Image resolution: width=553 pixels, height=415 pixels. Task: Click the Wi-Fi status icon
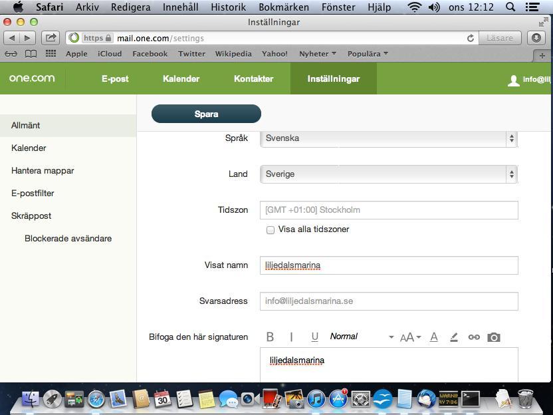[414, 7]
